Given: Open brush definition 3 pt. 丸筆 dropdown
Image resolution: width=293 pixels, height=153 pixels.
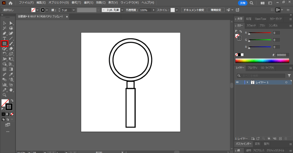Looking at the screenshot, I should 122,10.
